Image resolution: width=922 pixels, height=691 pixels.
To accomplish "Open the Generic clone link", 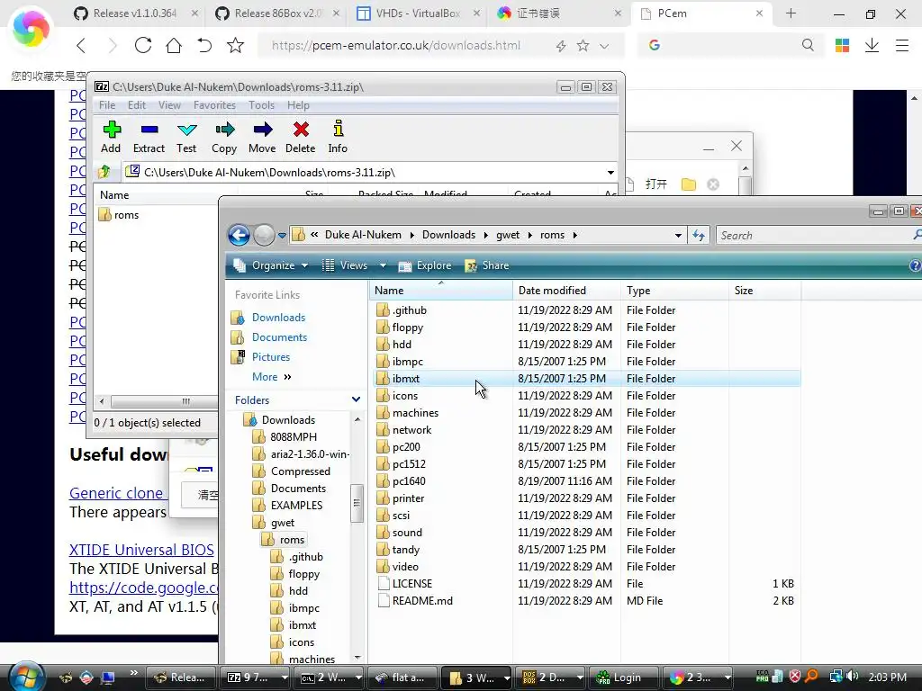I will click(116, 493).
